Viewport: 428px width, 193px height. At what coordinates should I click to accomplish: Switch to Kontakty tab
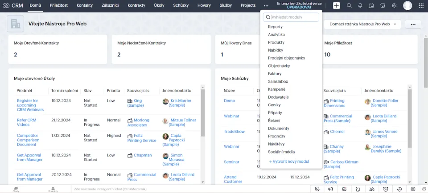pos(85,5)
